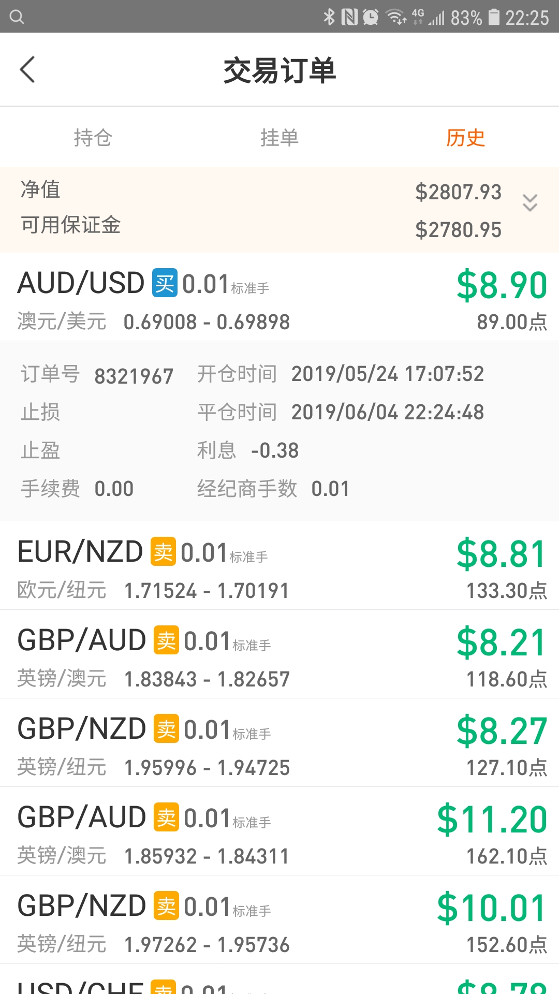Screen dimensions: 559x994
Task: Tap the orange 卖 badge on EUR/NZD
Action: 163,551
